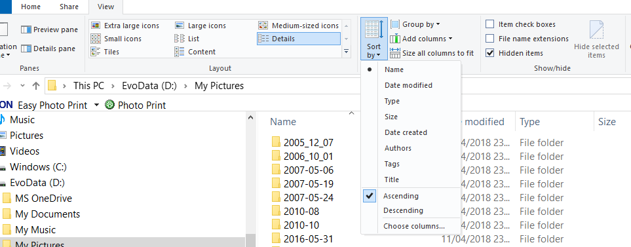
Task: Select the 2007-05-24 folder
Action: click(x=302, y=197)
